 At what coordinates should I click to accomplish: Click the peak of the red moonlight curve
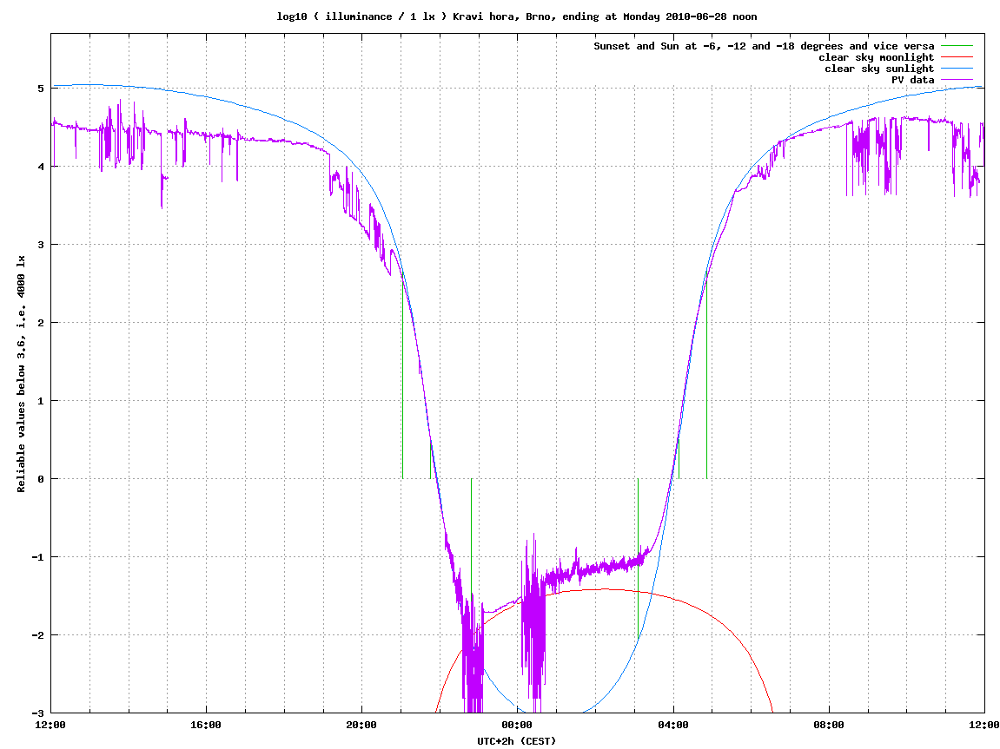[605, 589]
